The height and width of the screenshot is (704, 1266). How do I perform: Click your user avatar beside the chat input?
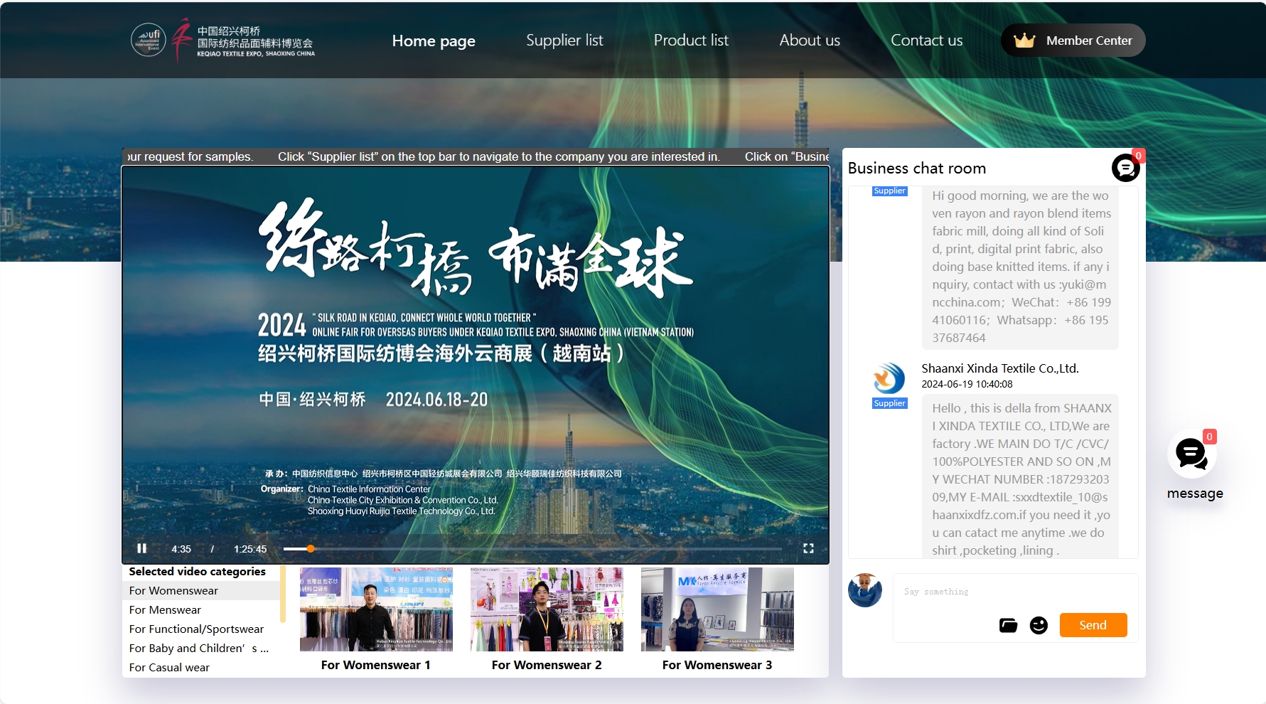coord(865,590)
